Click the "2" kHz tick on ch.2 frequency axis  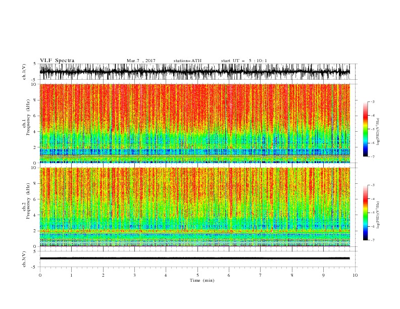tap(35, 231)
